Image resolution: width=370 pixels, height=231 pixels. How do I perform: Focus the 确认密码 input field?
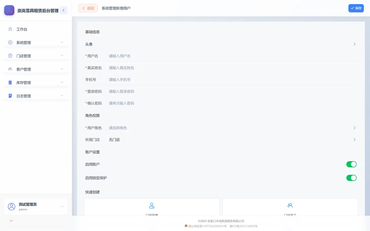tap(232, 103)
